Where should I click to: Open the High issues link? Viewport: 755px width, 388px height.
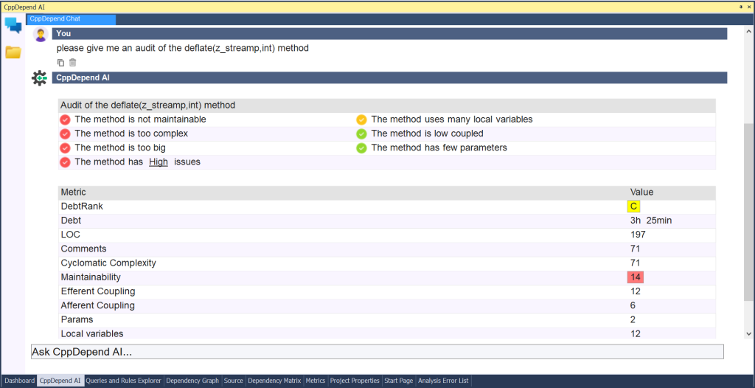click(x=159, y=162)
